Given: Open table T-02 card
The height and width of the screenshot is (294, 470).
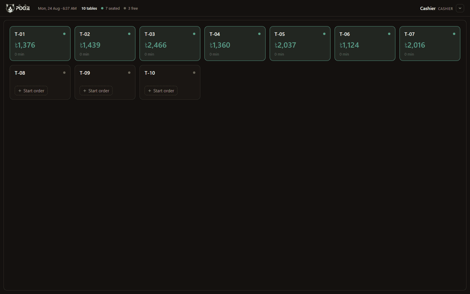Looking at the screenshot, I should pos(105,44).
